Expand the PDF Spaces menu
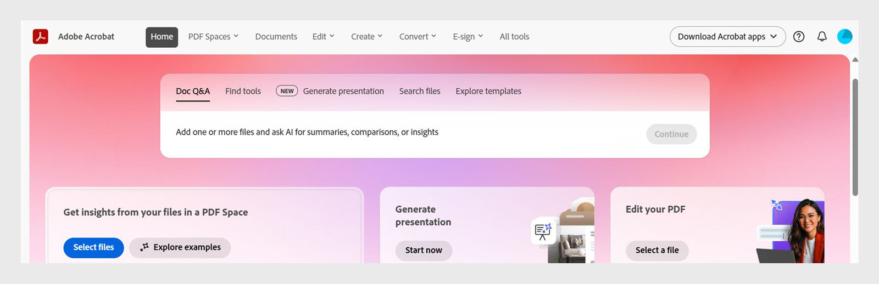The image size is (879, 284). pos(214,37)
